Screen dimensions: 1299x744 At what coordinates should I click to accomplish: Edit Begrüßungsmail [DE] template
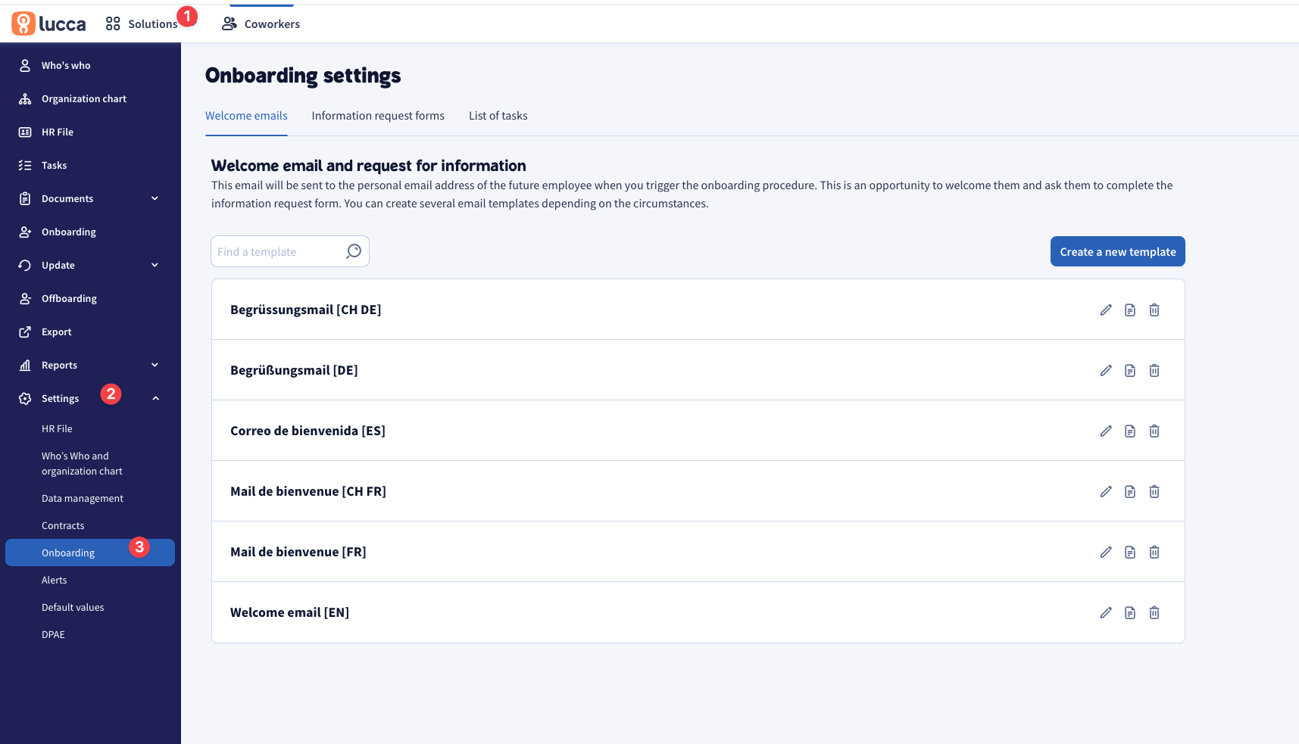(x=1106, y=370)
